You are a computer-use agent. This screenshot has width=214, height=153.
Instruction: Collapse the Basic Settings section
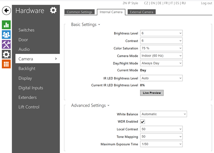pos(85,25)
